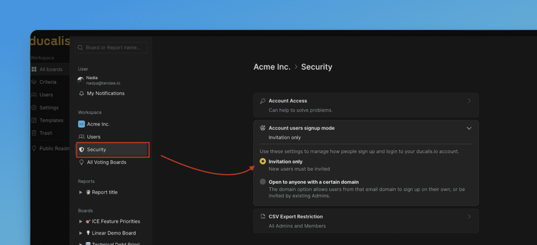Select the Invitation only radio option
The width and height of the screenshot is (537, 245).
click(x=262, y=162)
